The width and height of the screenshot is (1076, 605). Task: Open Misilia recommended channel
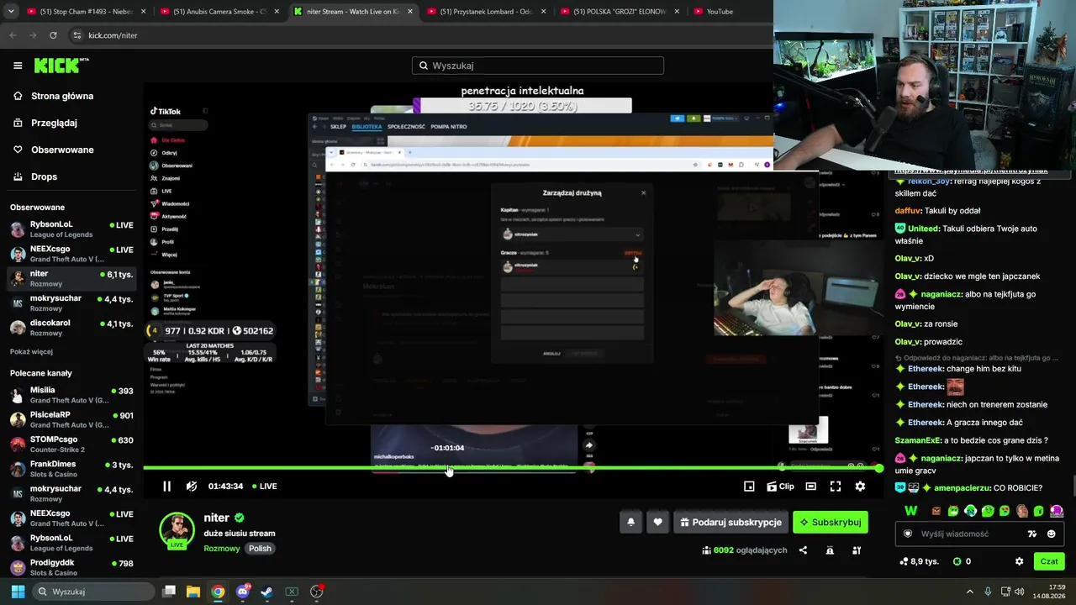[71, 395]
